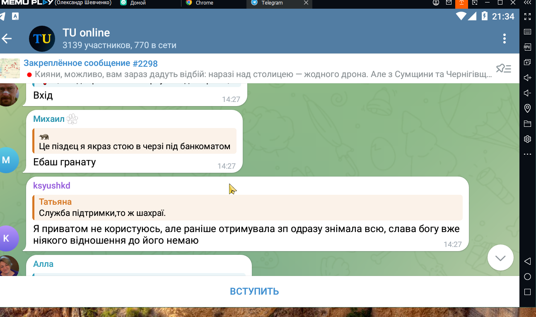Open quoted reply from Татьяна

(x=247, y=208)
